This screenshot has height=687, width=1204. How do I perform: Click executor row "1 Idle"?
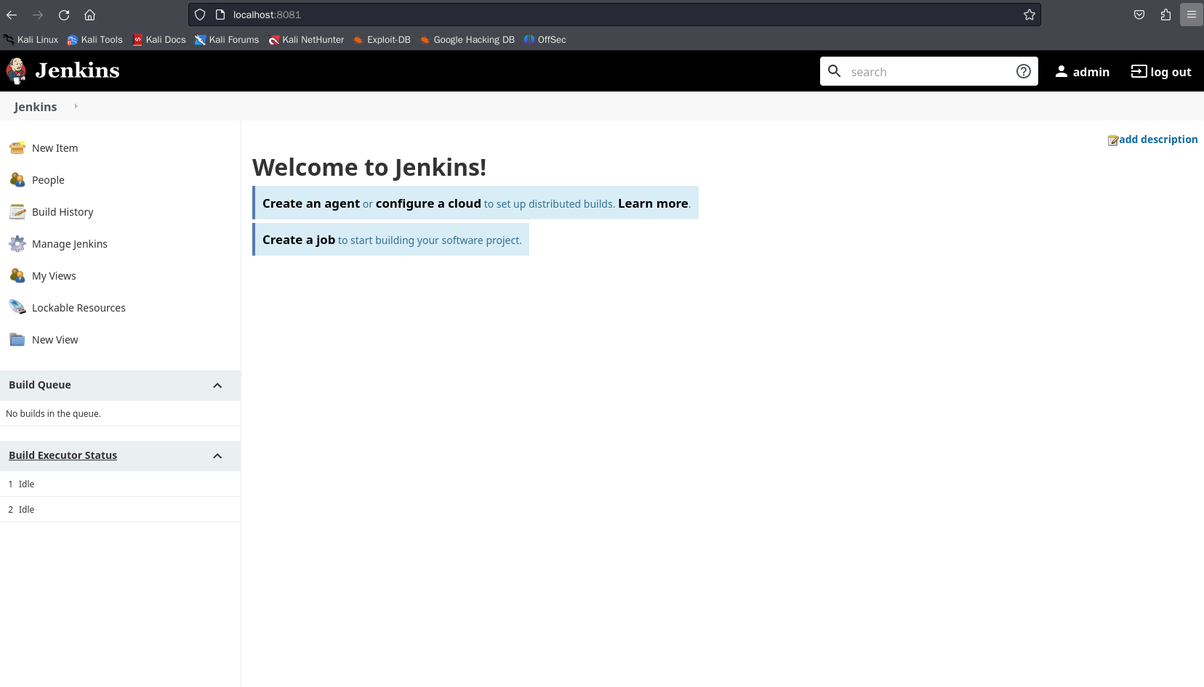120,484
